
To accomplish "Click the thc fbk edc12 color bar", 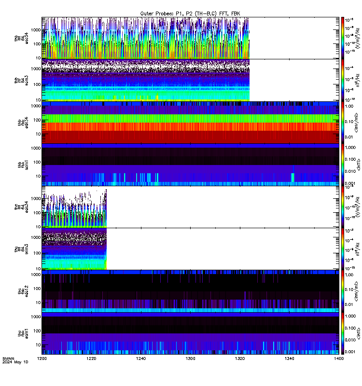I will (343, 291).
